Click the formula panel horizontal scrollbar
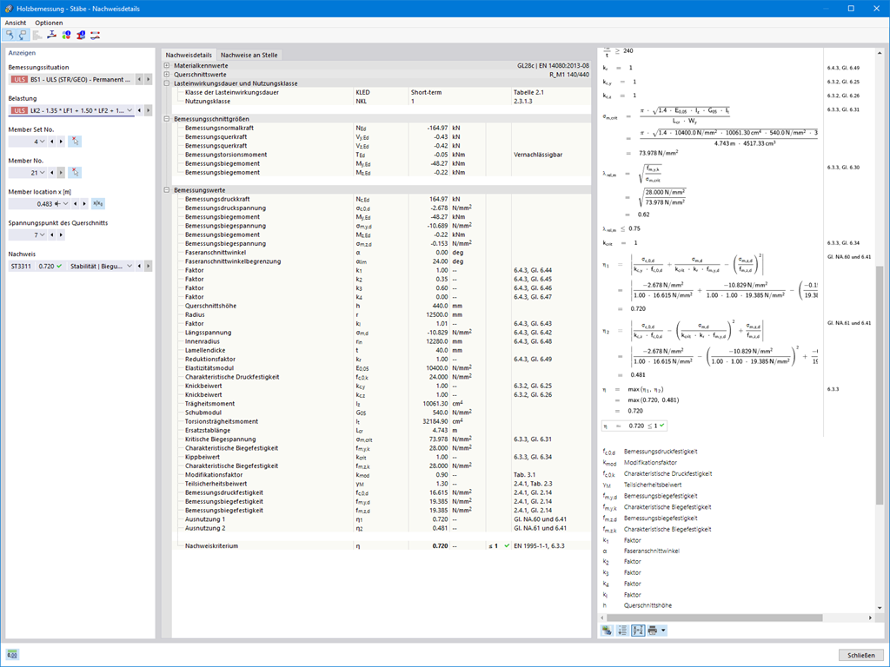This screenshot has height=667, width=890. coord(713,617)
